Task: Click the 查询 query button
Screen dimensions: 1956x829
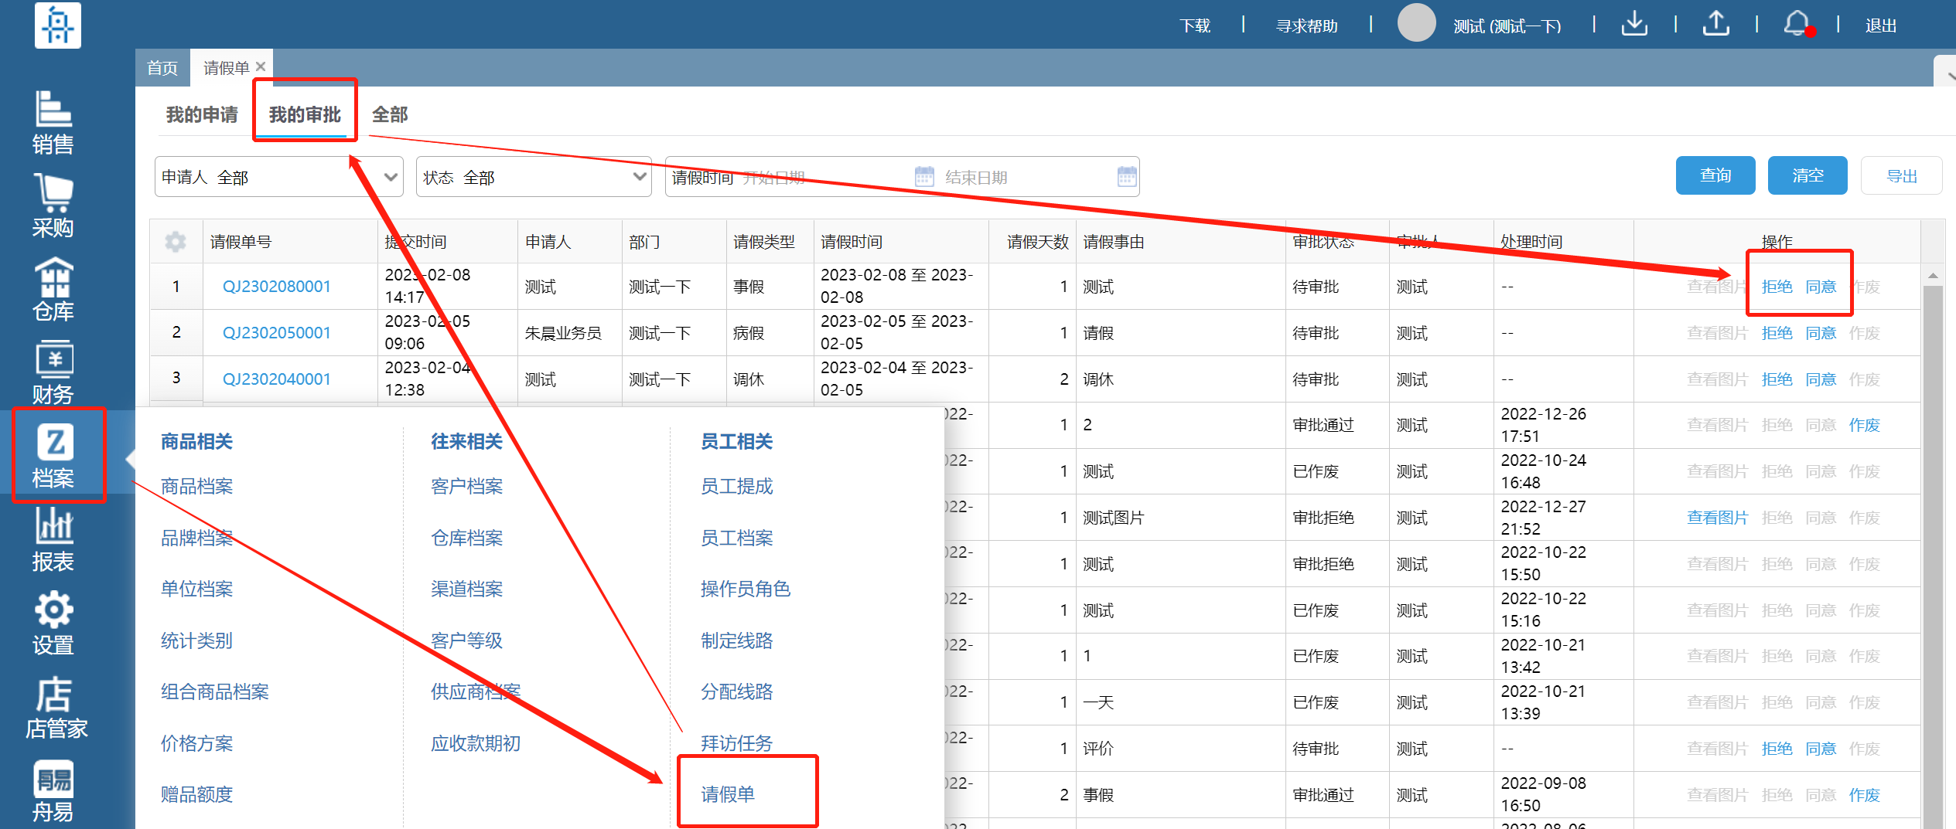Action: click(x=1715, y=176)
